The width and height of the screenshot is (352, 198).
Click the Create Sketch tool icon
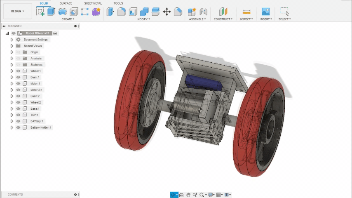point(40,12)
